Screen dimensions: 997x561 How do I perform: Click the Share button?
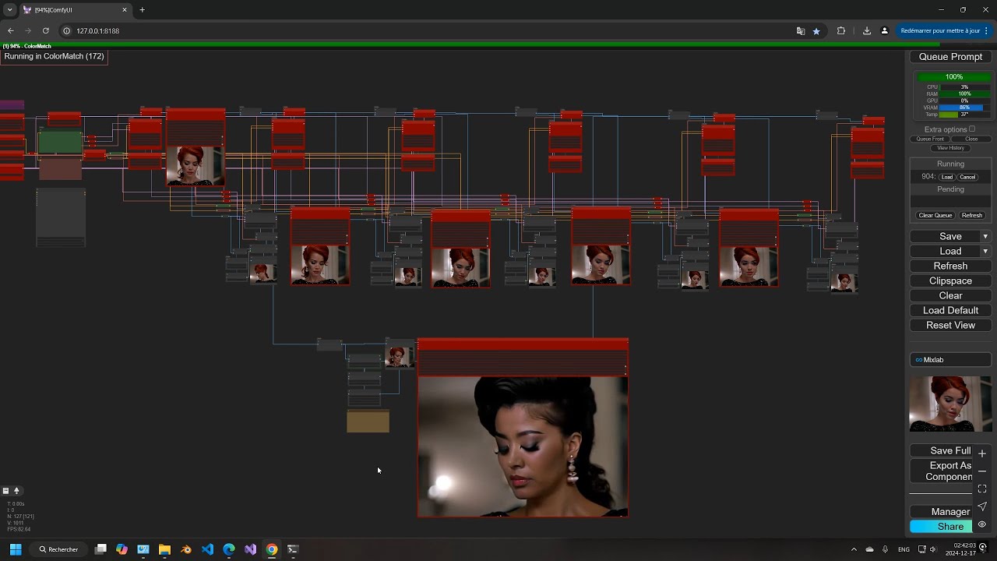[x=950, y=527]
